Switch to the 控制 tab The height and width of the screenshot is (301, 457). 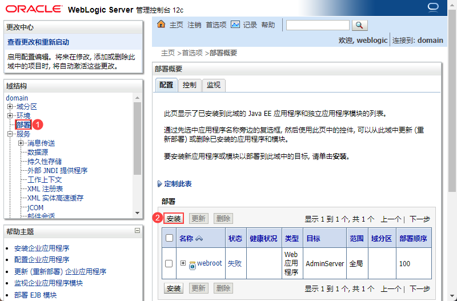(x=190, y=85)
